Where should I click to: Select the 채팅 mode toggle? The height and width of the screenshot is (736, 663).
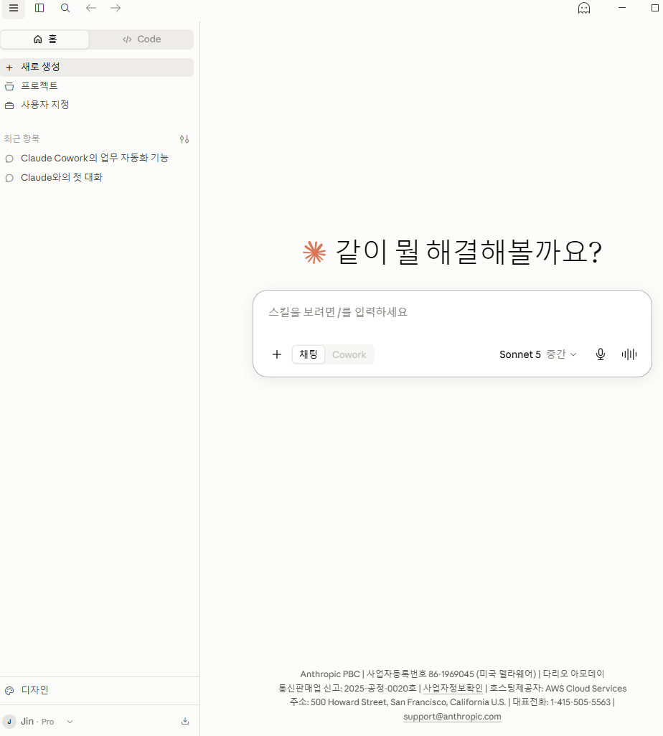click(309, 354)
